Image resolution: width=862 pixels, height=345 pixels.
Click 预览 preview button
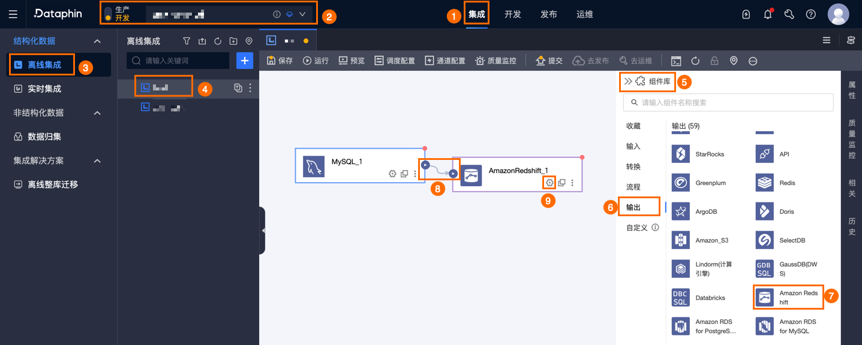(x=352, y=60)
